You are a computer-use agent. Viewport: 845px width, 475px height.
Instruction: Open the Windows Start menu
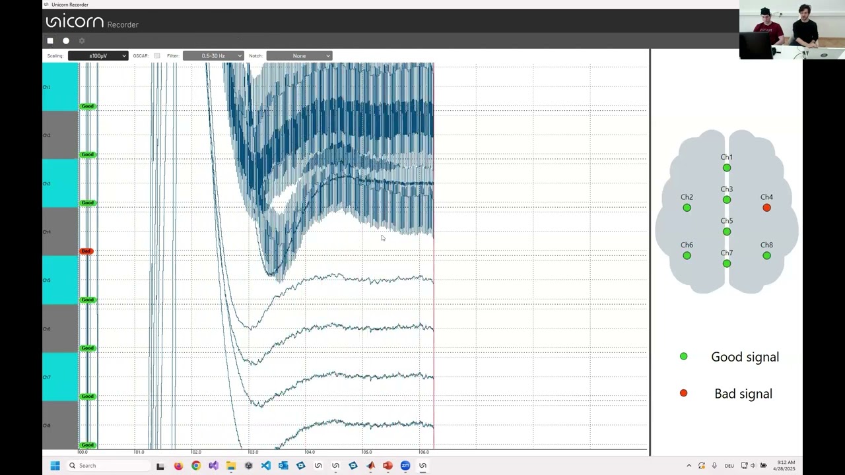(x=55, y=466)
